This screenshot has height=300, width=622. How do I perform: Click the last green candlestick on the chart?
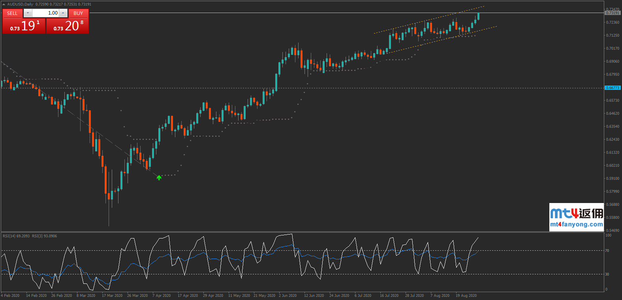coord(478,16)
